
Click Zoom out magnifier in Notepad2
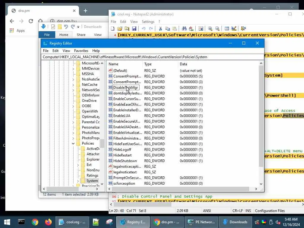(217, 29)
